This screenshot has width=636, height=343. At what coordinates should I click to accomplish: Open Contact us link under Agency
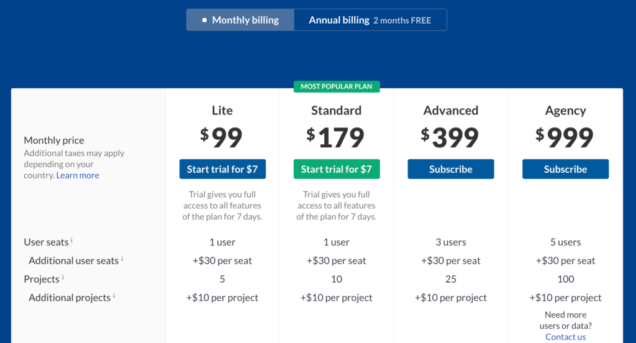(565, 337)
